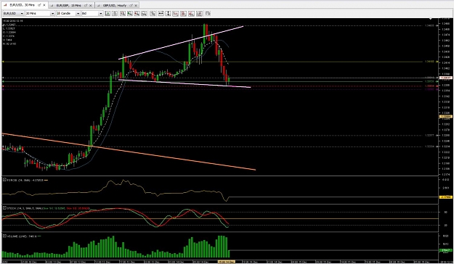Screen dimensions: 454x264
Task: Collapse the VOLUME indicator panel
Action: (x=4, y=236)
